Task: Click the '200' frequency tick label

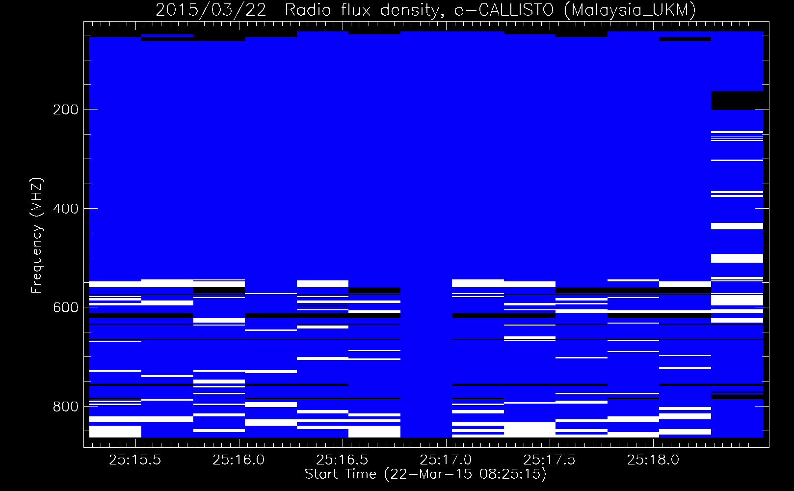Action: pos(66,109)
